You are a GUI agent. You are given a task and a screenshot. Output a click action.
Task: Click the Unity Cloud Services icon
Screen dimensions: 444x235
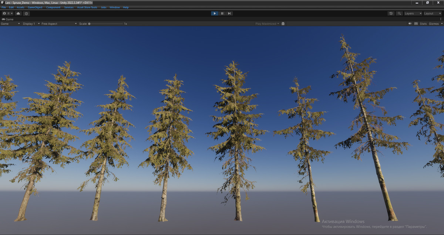tap(18, 14)
